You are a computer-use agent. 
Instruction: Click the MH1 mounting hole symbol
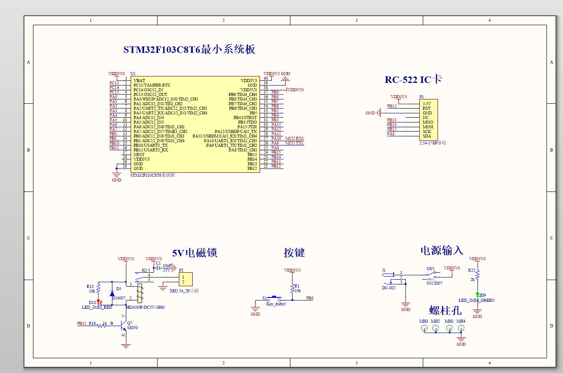(x=424, y=328)
